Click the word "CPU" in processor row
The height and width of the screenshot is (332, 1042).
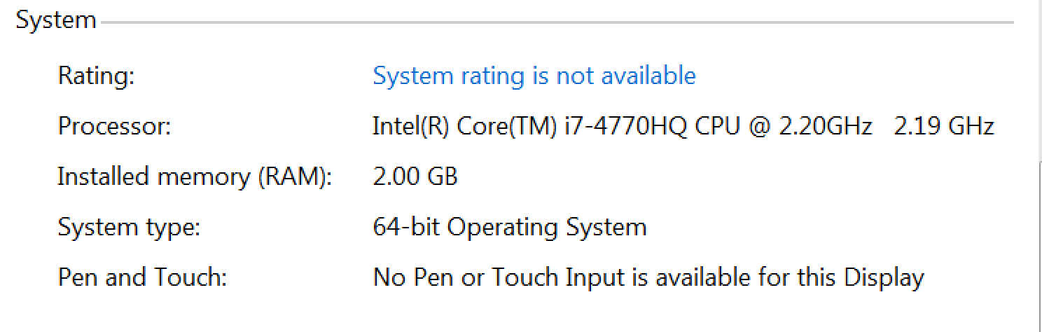coord(714,127)
